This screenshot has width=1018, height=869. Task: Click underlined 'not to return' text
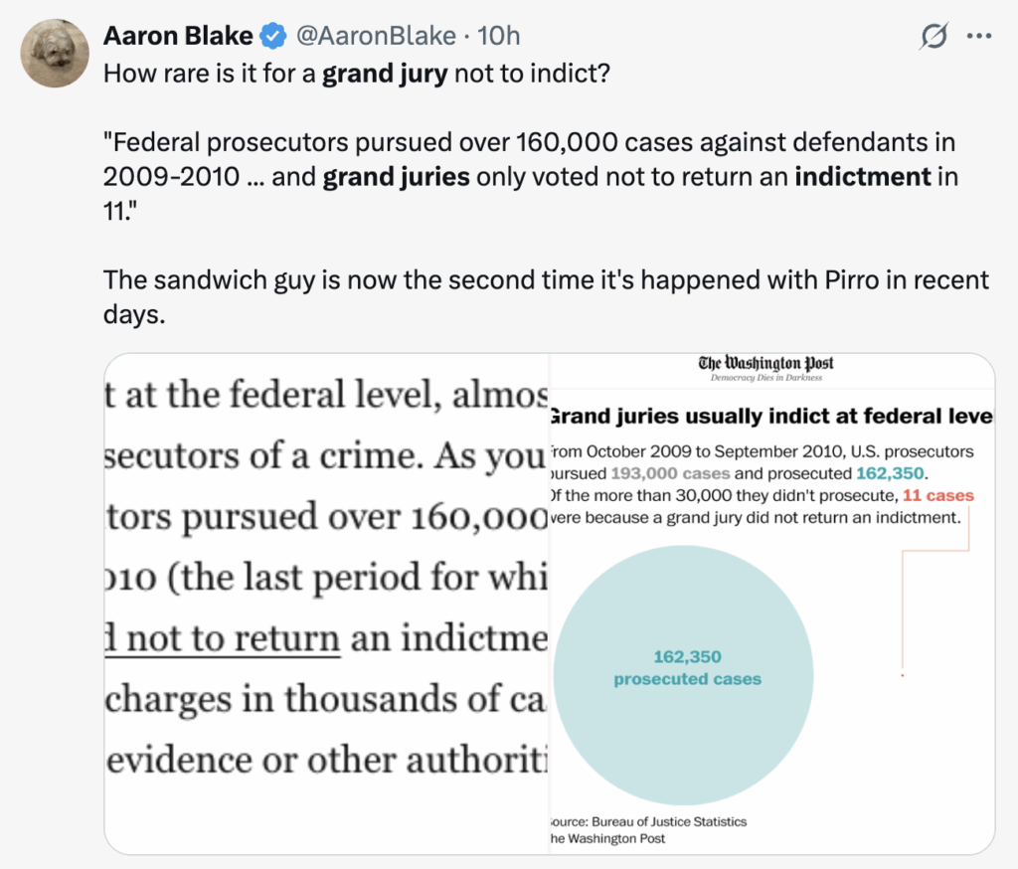click(223, 637)
